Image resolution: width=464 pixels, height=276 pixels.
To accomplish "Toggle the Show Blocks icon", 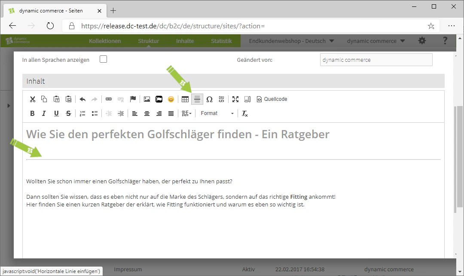I will [x=247, y=99].
